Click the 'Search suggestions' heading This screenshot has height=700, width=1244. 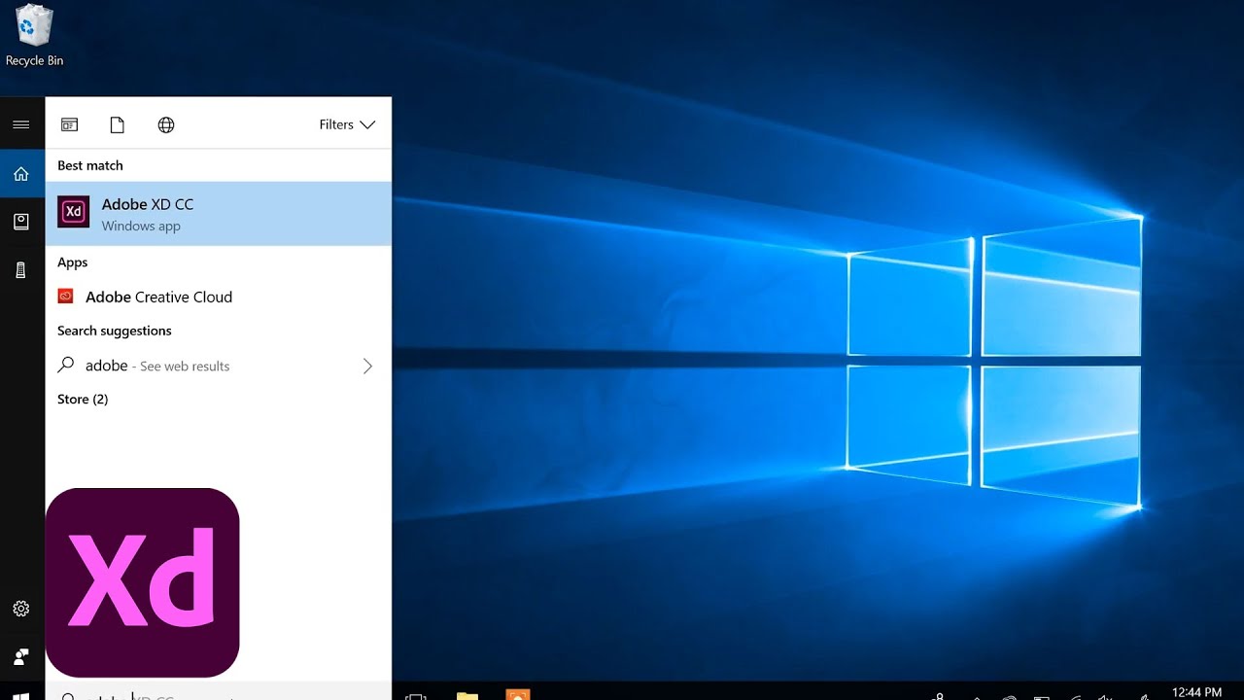[115, 331]
